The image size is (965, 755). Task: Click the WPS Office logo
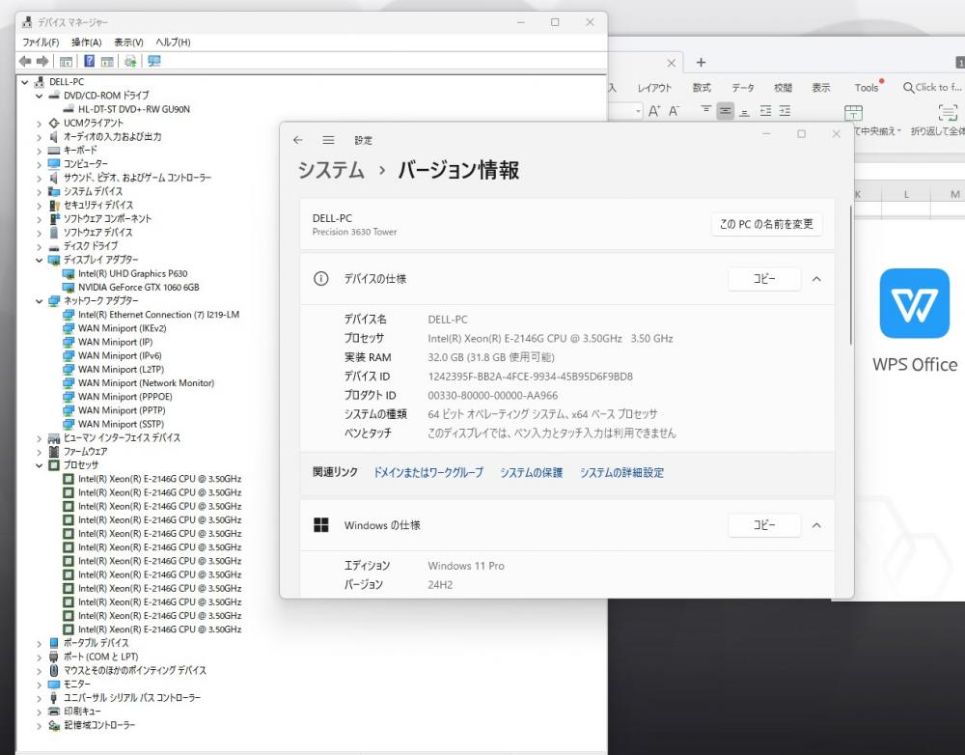coord(915,303)
